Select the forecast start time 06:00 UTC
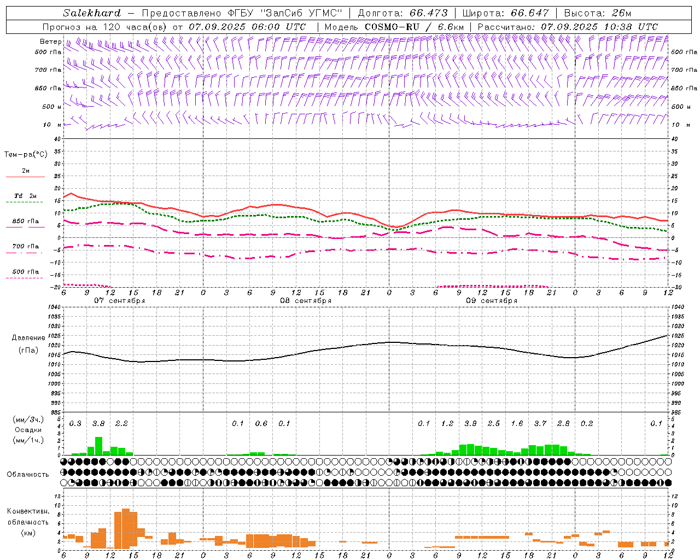This screenshot has width=700, height=560. pos(279,27)
